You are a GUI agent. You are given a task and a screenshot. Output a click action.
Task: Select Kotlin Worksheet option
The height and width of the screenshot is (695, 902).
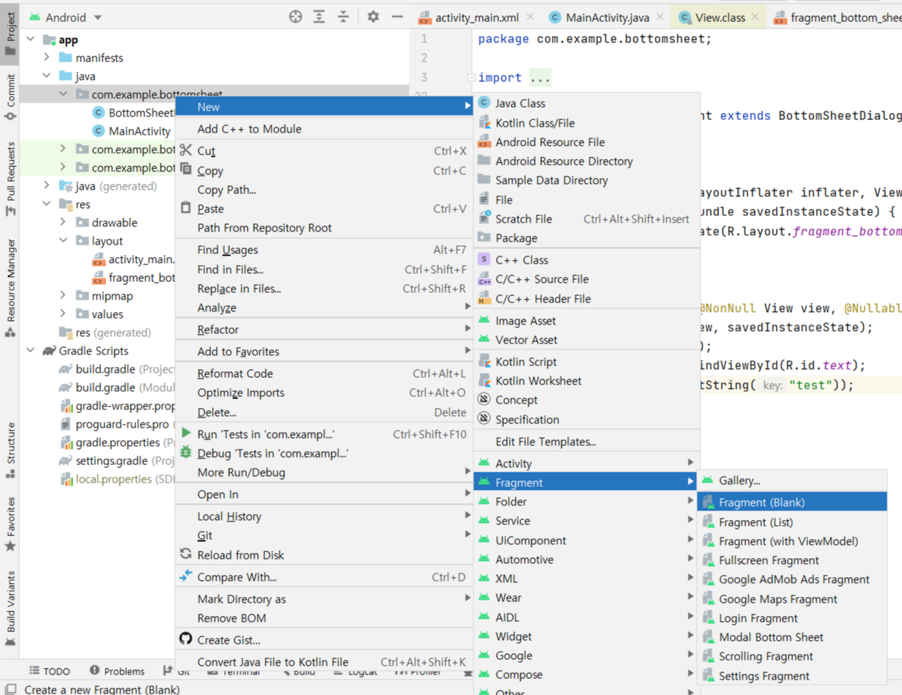pyautogui.click(x=586, y=381)
